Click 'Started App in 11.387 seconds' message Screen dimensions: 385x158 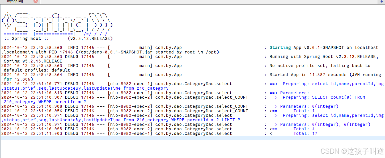click(308, 75)
